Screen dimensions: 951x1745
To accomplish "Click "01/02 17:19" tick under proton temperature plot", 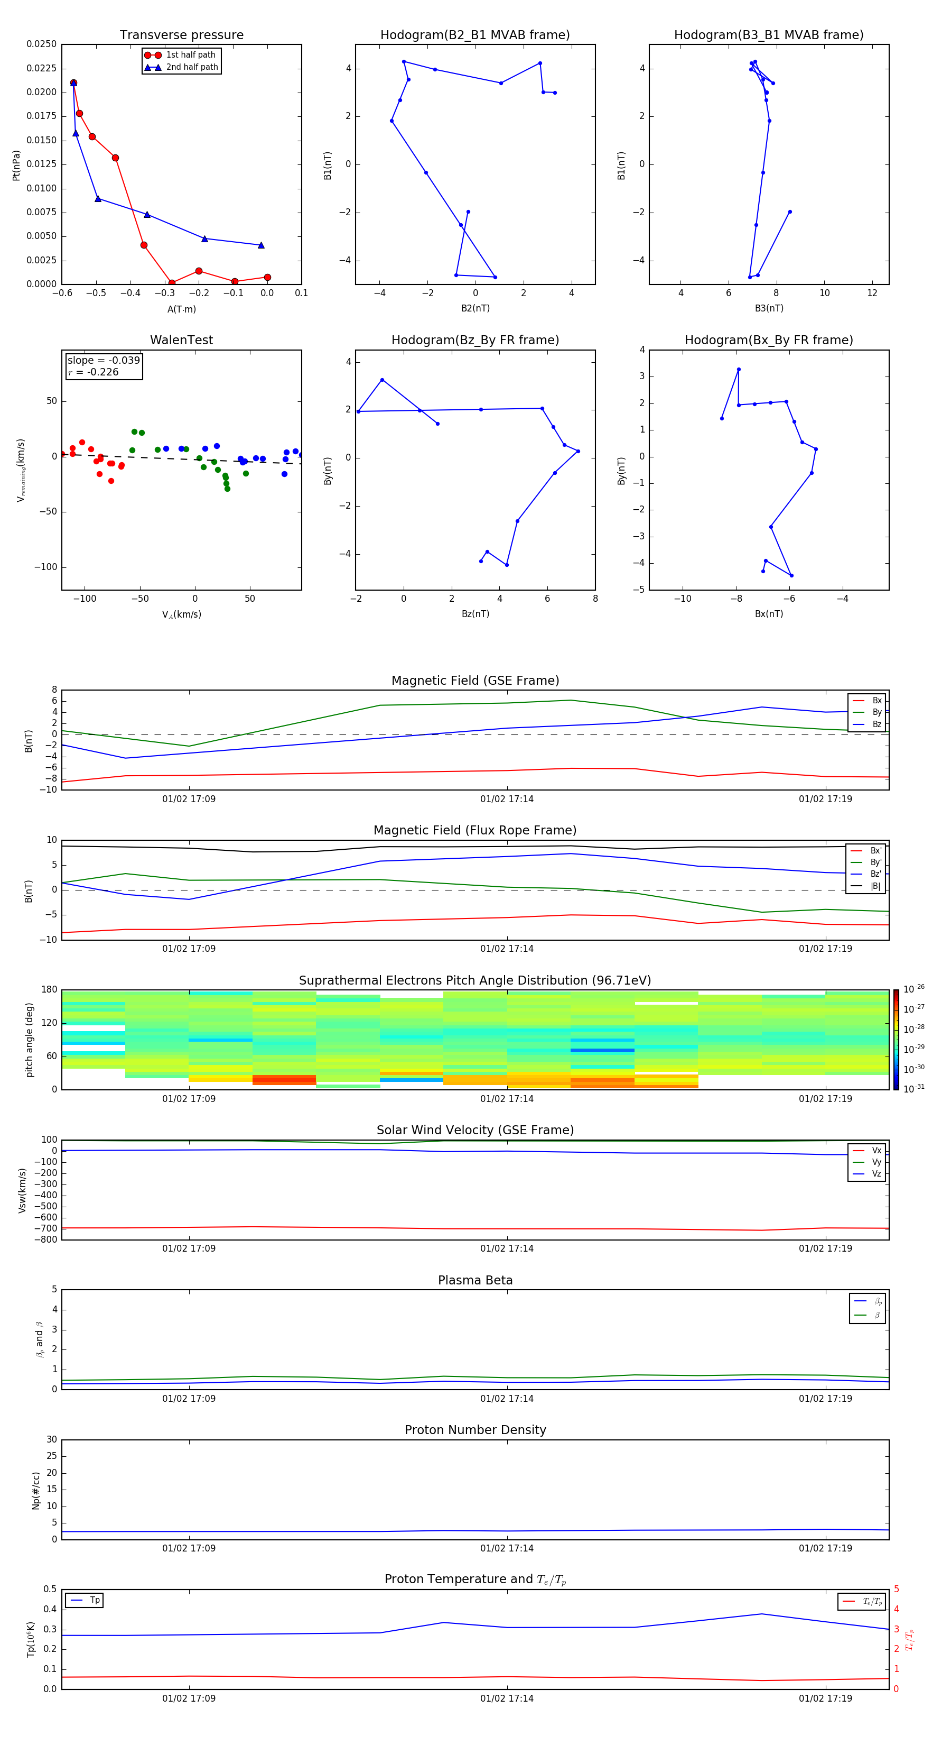I will tap(825, 1698).
